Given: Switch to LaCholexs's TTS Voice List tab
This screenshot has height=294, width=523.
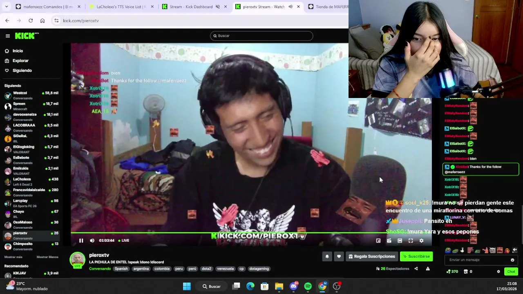Looking at the screenshot, I should [x=121, y=7].
